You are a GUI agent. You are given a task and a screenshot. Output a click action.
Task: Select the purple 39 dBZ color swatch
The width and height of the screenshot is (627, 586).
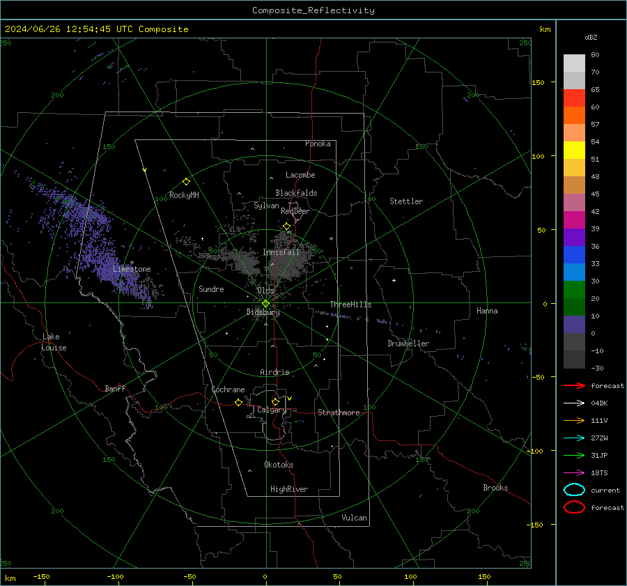click(x=574, y=237)
